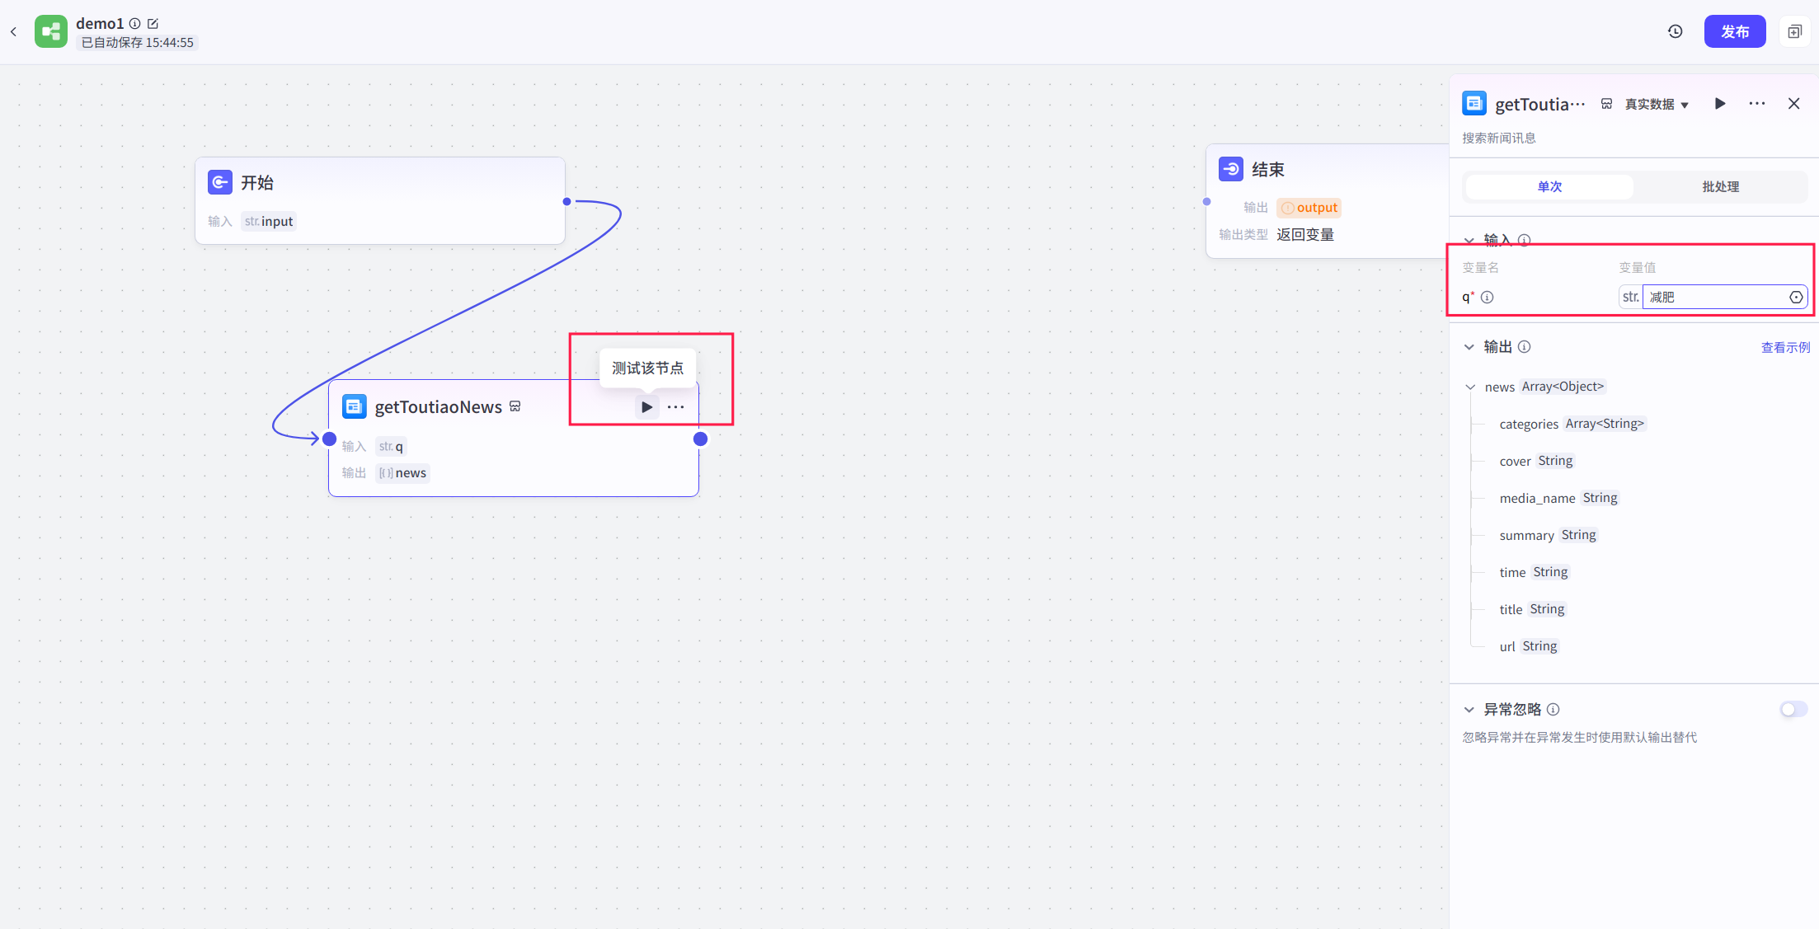Select the title String field

point(1533,609)
